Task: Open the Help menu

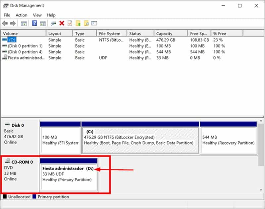Action: click(x=51, y=15)
